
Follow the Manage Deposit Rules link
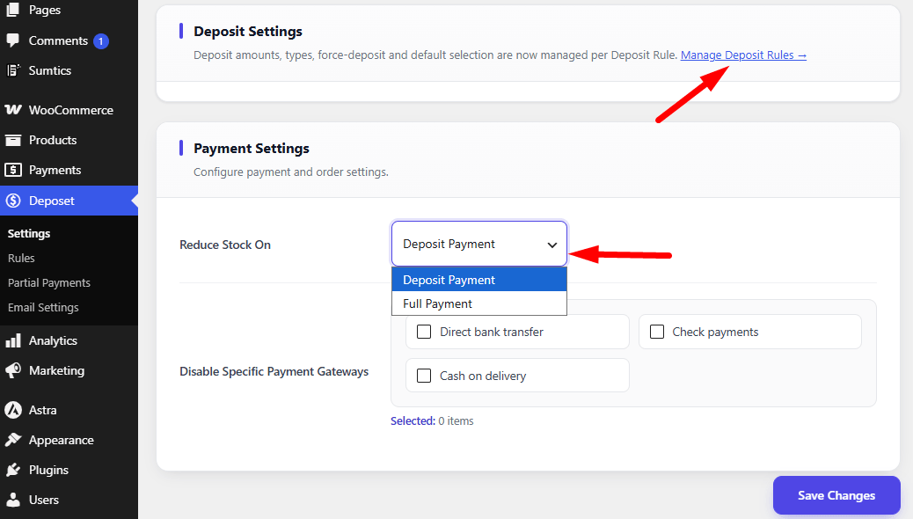point(743,55)
